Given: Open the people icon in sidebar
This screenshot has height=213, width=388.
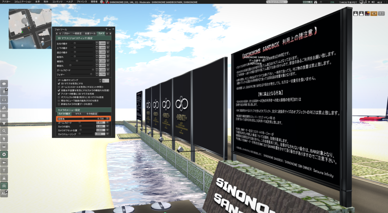Looking at the screenshot, I should pyautogui.click(x=4, y=107).
